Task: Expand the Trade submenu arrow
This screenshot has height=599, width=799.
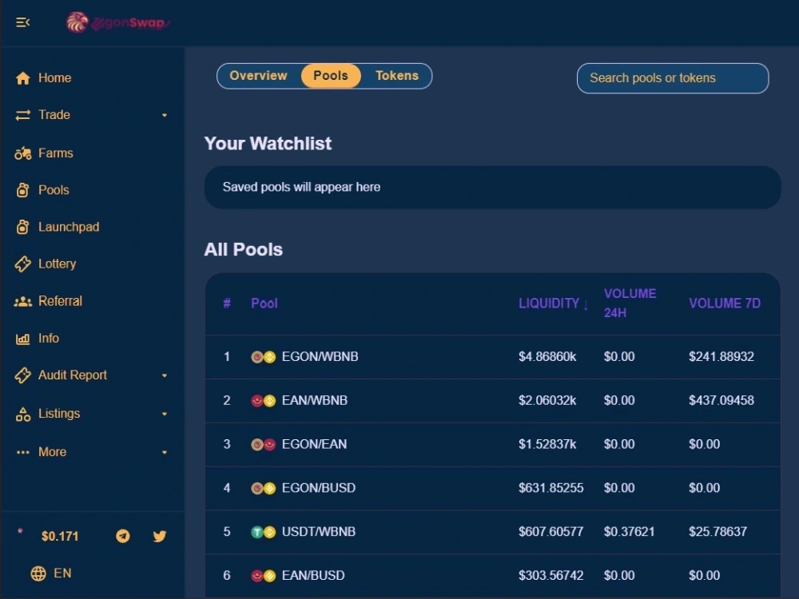Action: click(165, 116)
